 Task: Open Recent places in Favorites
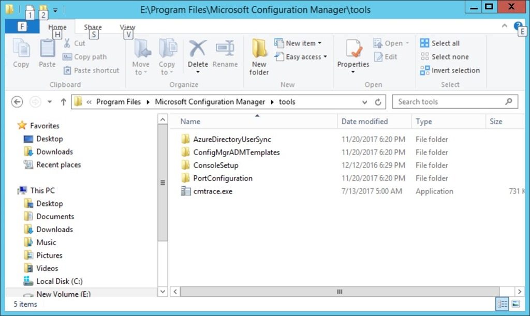[58, 165]
